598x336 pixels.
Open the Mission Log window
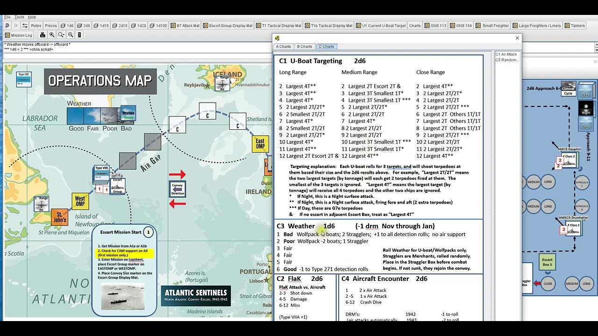[x=19, y=35]
